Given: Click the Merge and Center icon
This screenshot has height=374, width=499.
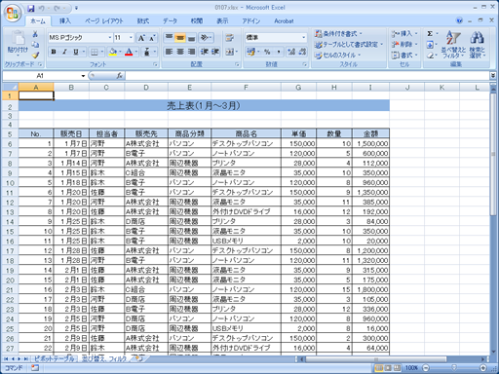Looking at the screenshot, I should pos(230,52).
